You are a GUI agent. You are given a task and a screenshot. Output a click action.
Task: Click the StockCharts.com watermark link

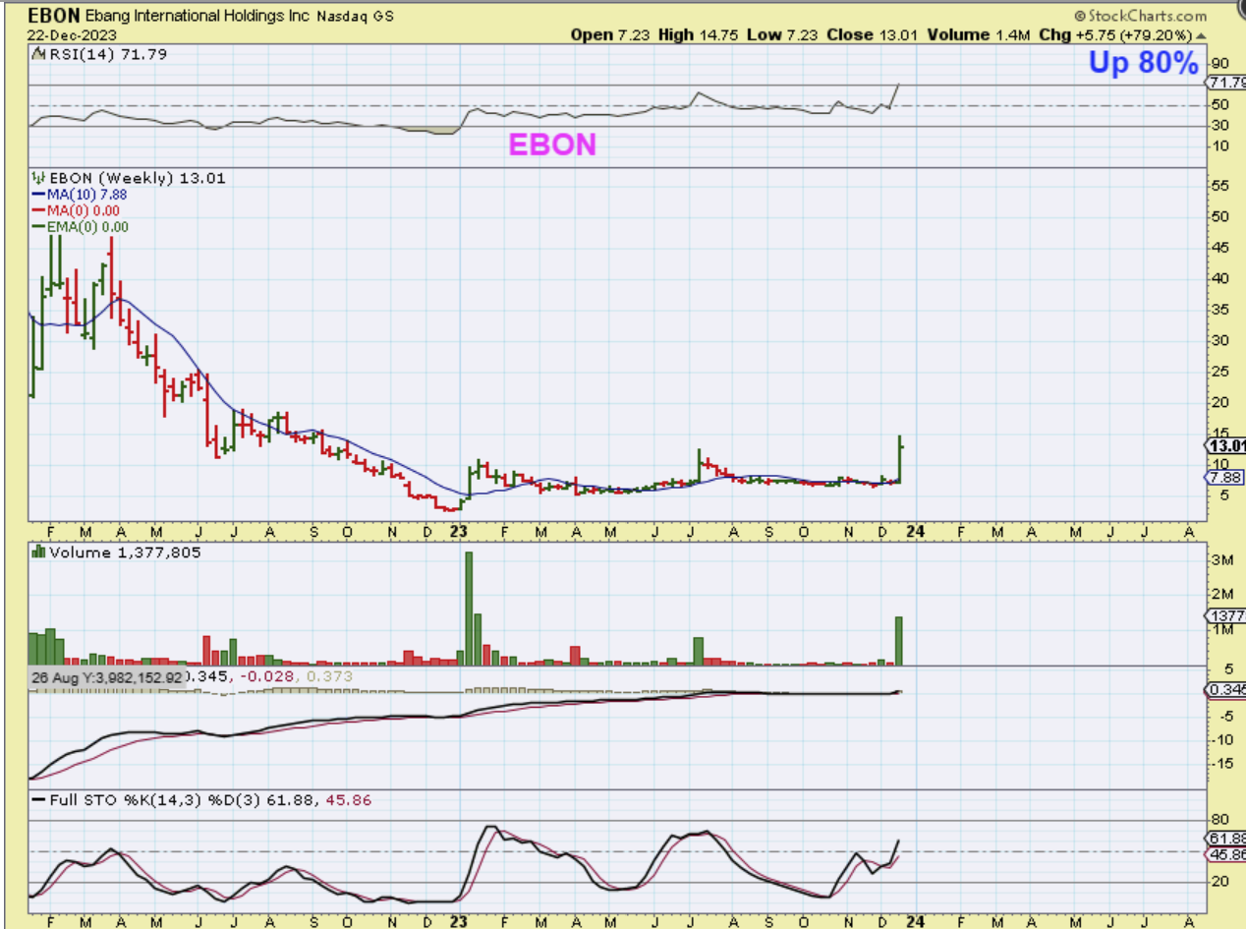click(1146, 16)
